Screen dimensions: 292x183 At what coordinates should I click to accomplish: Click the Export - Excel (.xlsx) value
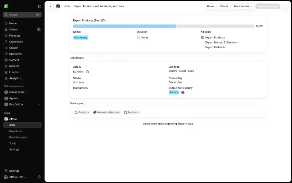point(181,71)
